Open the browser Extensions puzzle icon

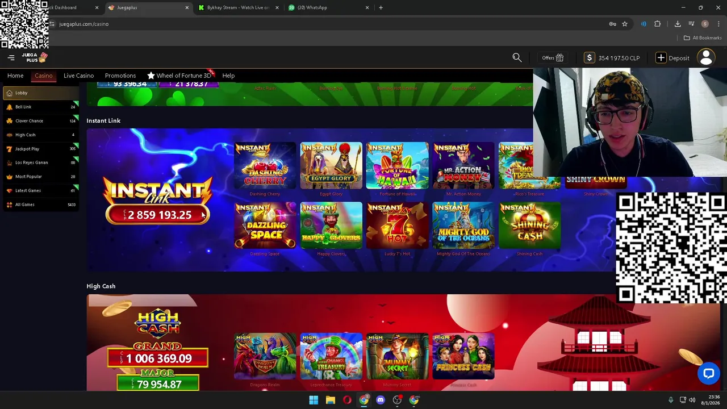(658, 24)
